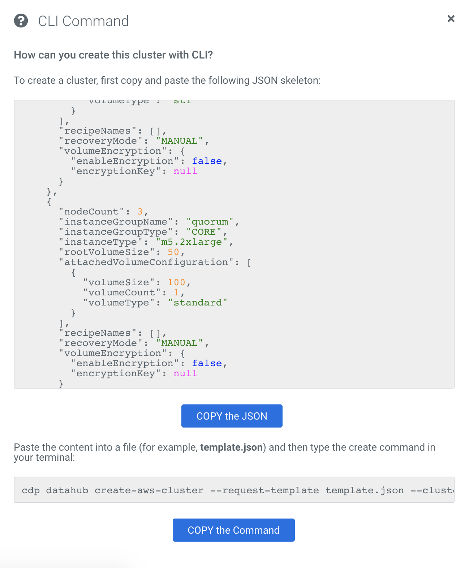Image resolution: width=469 pixels, height=568 pixels.
Task: Click the instanceGroupType key in JSON
Action: click(x=116, y=232)
